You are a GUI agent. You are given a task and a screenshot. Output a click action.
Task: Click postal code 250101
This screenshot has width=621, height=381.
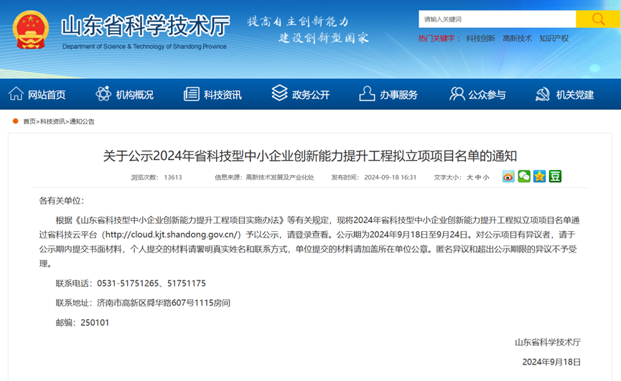[95, 322]
